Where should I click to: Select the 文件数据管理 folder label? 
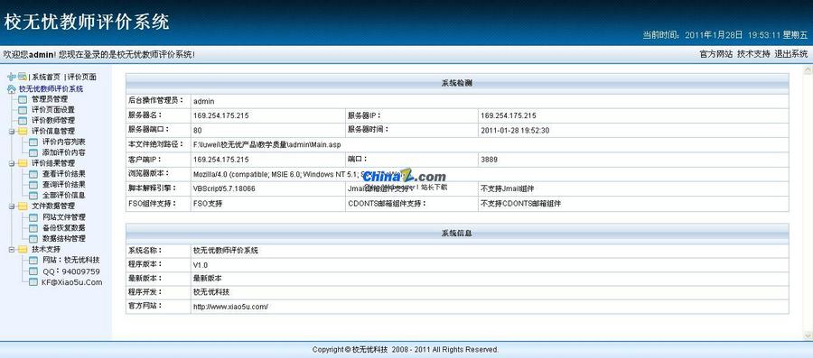tap(53, 207)
